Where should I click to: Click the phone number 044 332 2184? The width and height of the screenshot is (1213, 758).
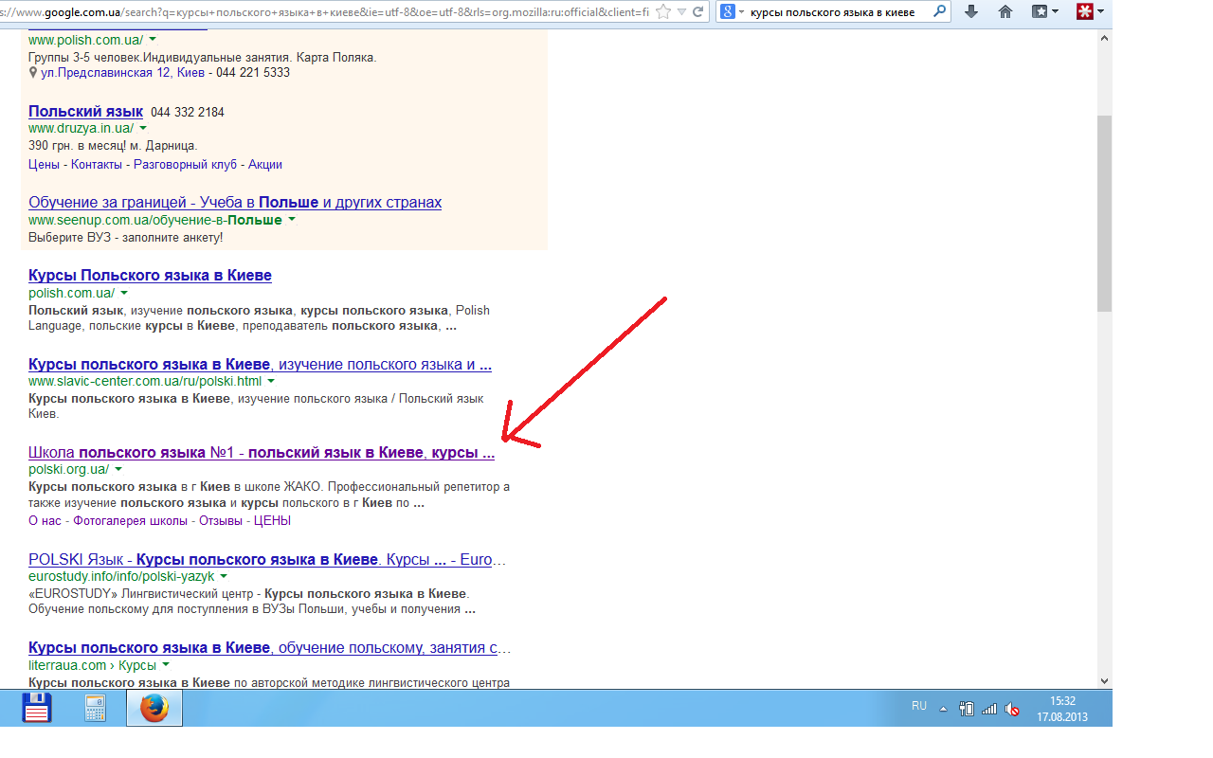click(x=188, y=112)
